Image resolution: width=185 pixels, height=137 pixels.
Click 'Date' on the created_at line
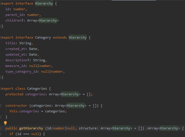click(33, 49)
